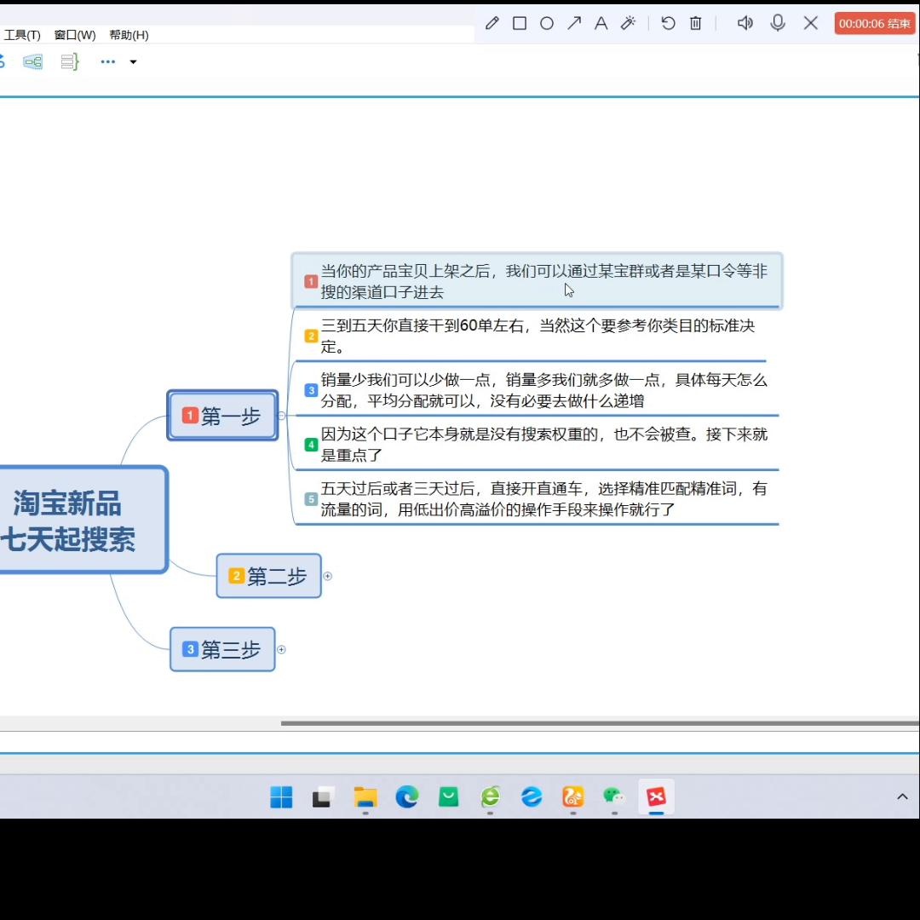Click the mind map structure toolbar icon
Viewport: 920px width, 920px height.
click(x=33, y=61)
